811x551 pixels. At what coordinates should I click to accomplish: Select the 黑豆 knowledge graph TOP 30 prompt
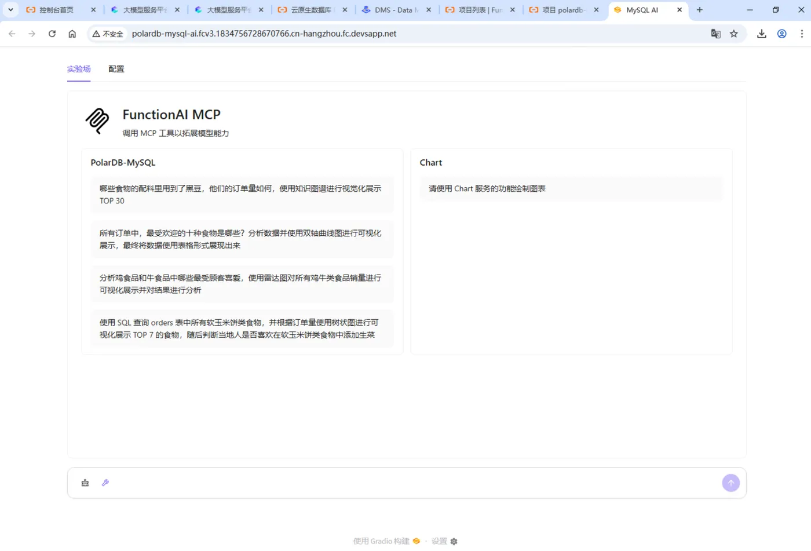click(242, 195)
